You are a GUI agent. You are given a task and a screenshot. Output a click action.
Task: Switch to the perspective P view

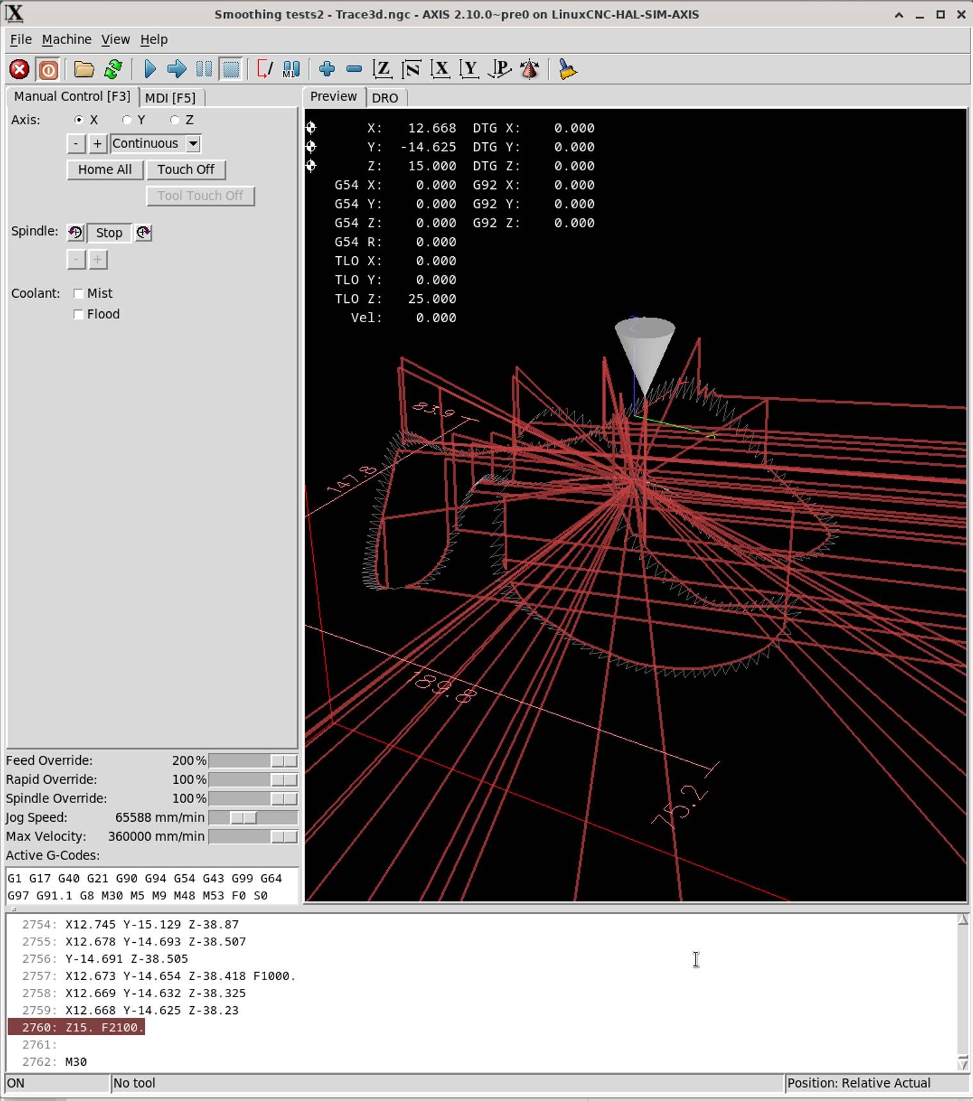pos(500,69)
